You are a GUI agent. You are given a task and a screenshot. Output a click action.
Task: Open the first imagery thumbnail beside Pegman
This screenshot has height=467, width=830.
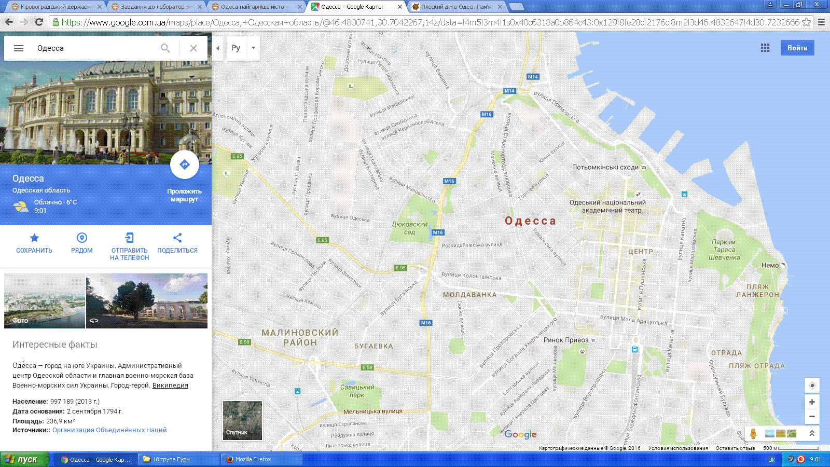(770, 433)
